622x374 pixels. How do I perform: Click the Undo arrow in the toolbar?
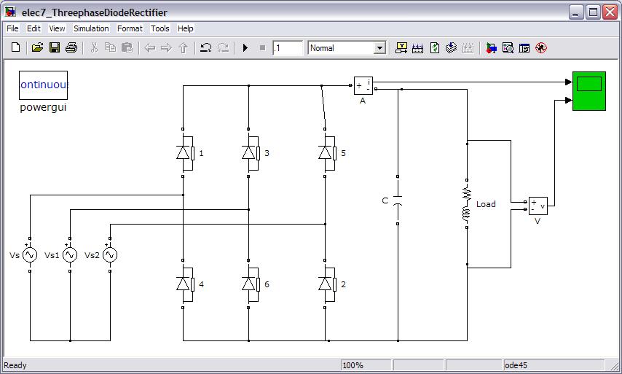tap(205, 48)
